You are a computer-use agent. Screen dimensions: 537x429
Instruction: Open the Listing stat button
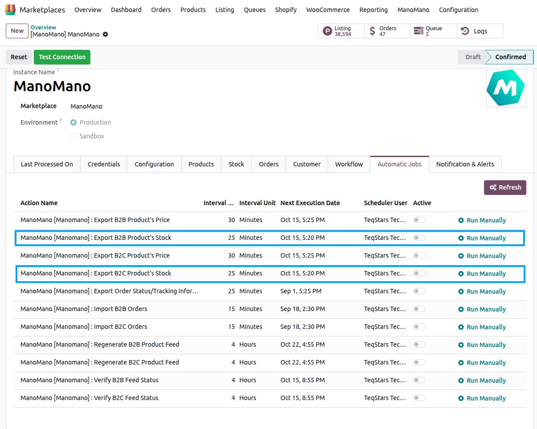(x=341, y=31)
